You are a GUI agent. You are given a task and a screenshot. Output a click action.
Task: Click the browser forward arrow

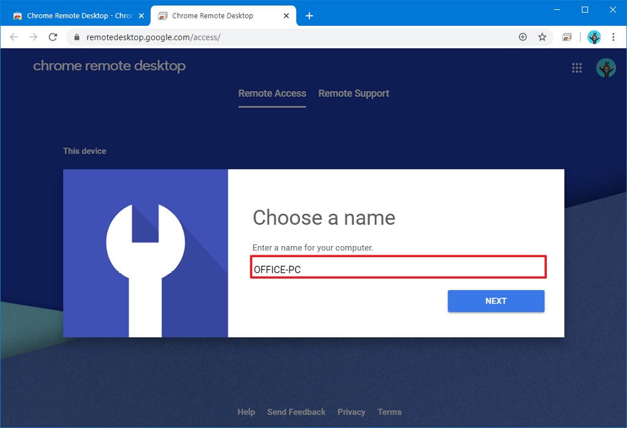pyautogui.click(x=33, y=37)
